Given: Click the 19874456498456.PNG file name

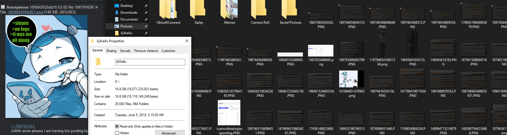Looking at the screenshot, I should [x=260, y=62].
